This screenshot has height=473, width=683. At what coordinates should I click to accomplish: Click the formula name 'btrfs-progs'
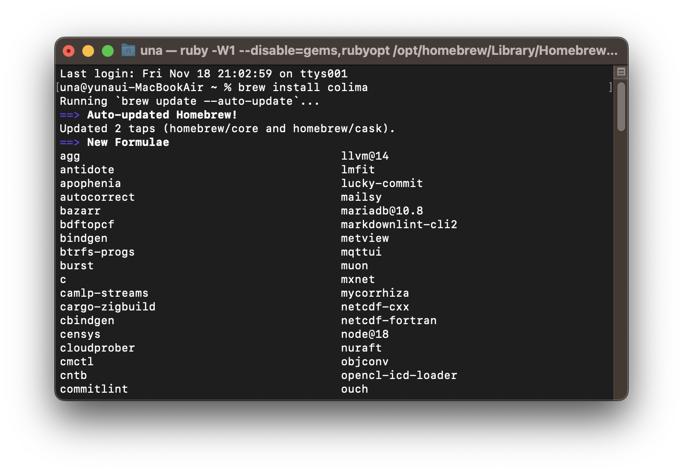coord(98,252)
